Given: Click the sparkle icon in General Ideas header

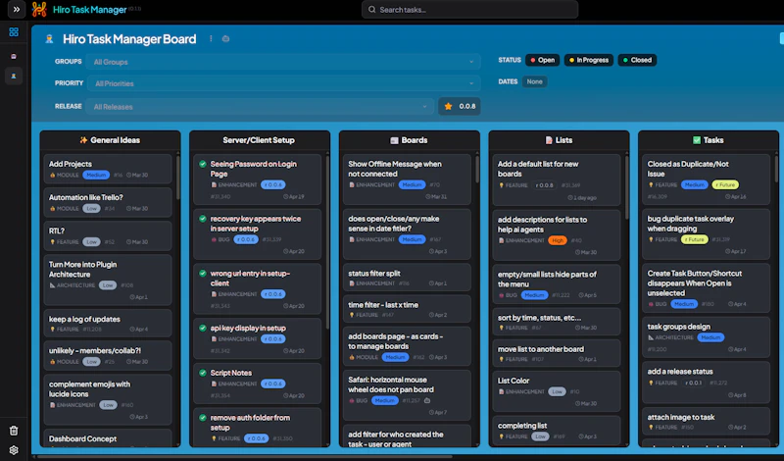Looking at the screenshot, I should 83,140.
